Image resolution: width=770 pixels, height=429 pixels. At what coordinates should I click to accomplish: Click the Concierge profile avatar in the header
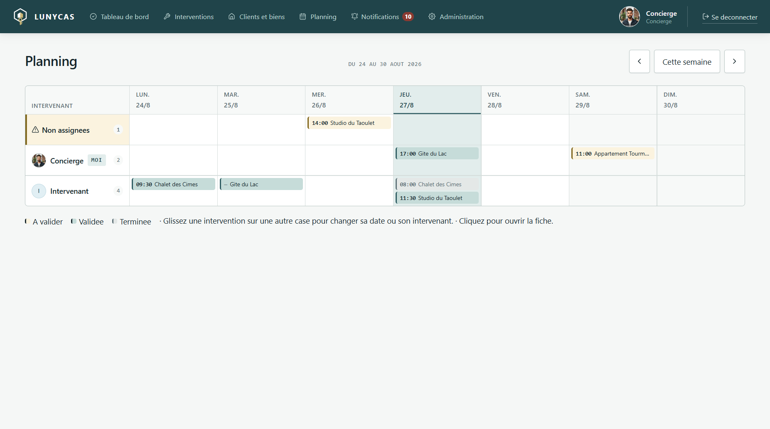point(630,17)
